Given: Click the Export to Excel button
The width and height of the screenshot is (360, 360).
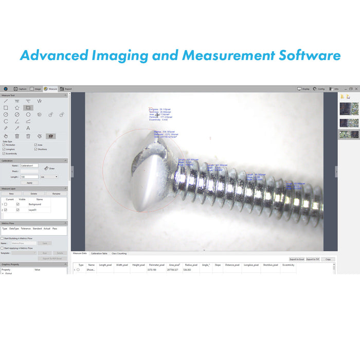Looking at the screenshot, I should click(x=297, y=259).
